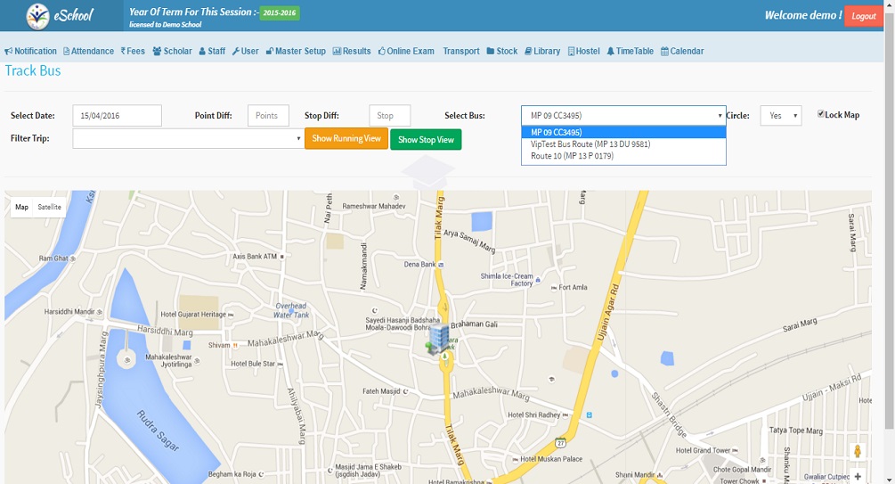The height and width of the screenshot is (484, 895).
Task: Go to the Fees menu
Action: click(133, 52)
